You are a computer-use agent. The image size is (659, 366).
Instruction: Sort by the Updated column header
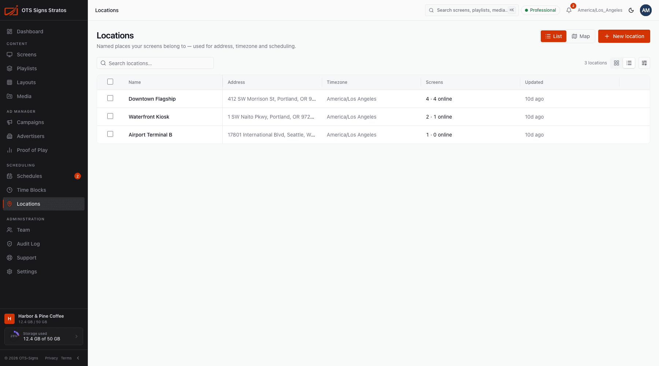534,82
